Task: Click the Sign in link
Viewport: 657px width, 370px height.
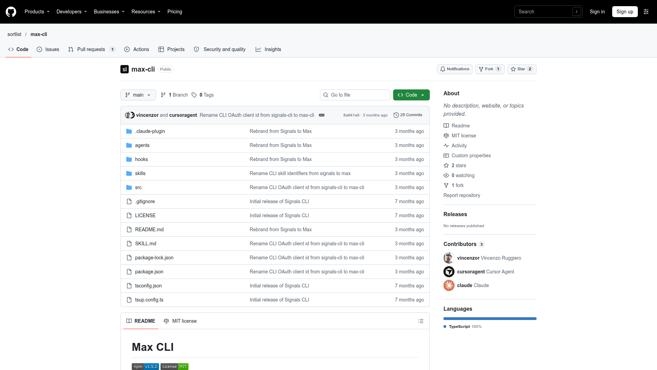Action: click(x=597, y=12)
